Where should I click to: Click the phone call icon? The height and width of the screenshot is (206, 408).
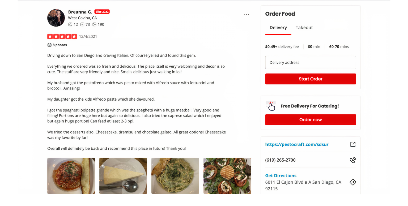point(353,160)
